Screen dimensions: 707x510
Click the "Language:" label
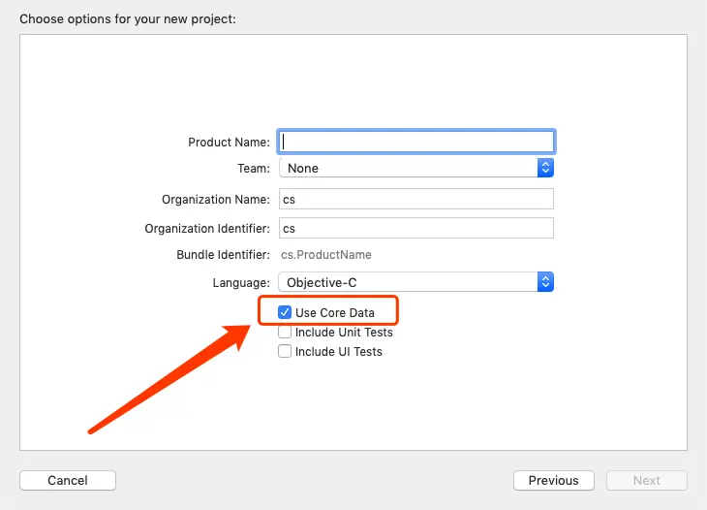tap(241, 282)
